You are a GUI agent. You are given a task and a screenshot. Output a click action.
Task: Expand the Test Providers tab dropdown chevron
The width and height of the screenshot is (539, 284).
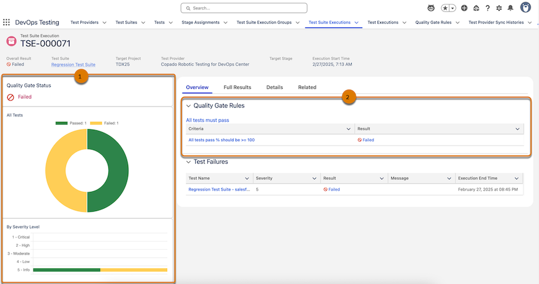click(x=104, y=23)
